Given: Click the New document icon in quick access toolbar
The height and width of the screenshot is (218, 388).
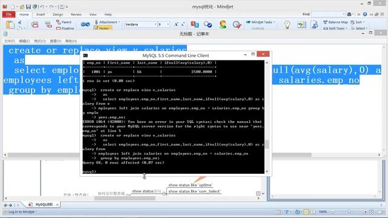Looking at the screenshot, I should (x=13, y=7).
